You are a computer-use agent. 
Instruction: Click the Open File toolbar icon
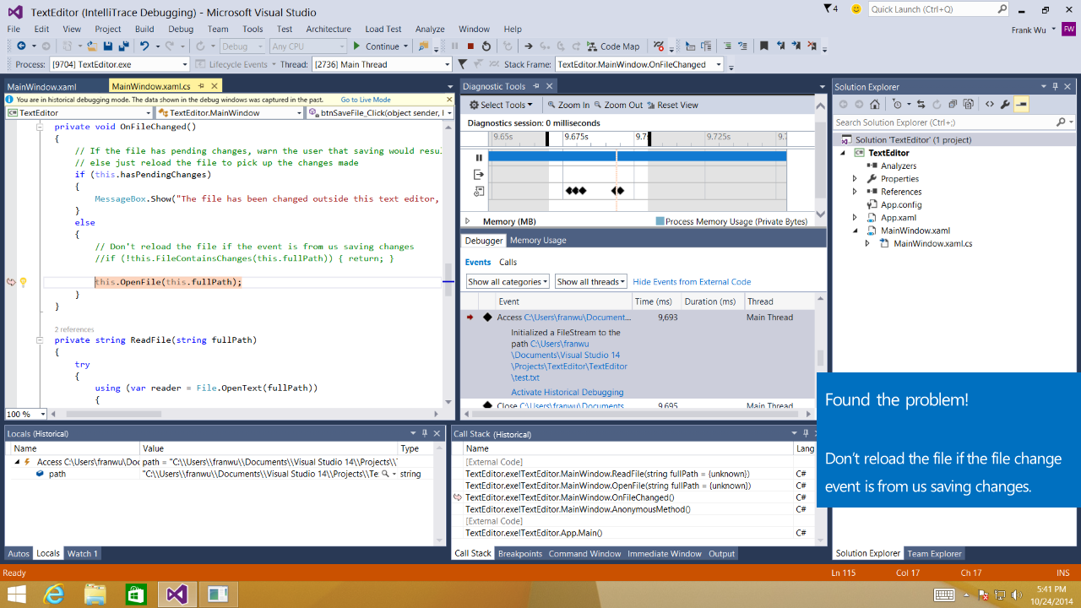click(92, 46)
